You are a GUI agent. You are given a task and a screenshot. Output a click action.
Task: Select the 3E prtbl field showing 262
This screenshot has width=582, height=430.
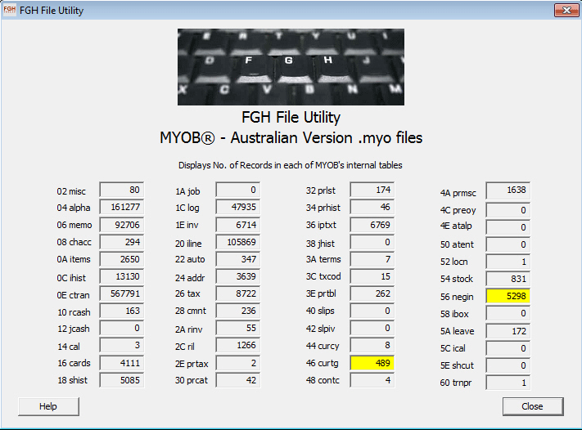[x=372, y=293]
